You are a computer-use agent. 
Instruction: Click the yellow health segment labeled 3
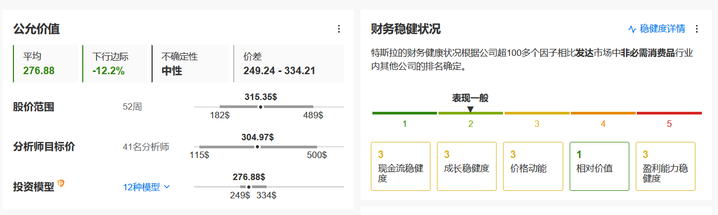(x=537, y=113)
